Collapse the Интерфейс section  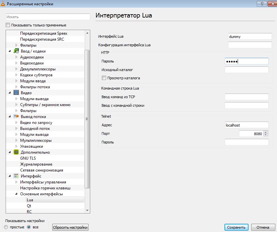(10, 176)
